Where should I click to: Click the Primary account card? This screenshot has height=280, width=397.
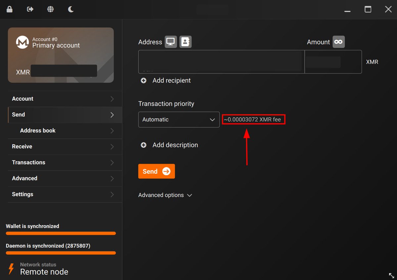click(61, 55)
